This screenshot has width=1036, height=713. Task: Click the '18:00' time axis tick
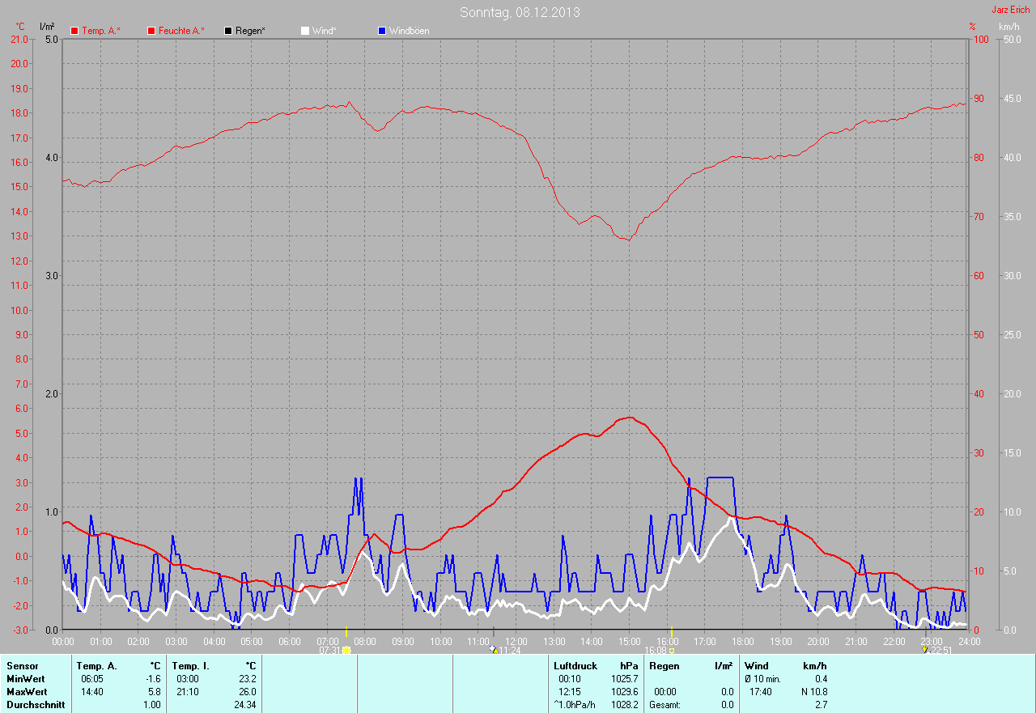743,641
